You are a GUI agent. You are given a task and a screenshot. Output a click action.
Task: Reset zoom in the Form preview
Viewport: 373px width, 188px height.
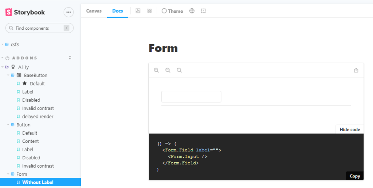[x=179, y=70]
